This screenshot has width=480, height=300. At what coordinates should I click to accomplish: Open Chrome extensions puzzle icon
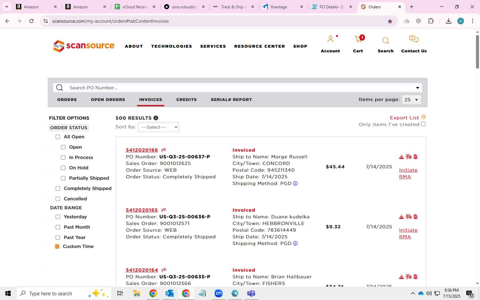pyautogui.click(x=431, y=21)
